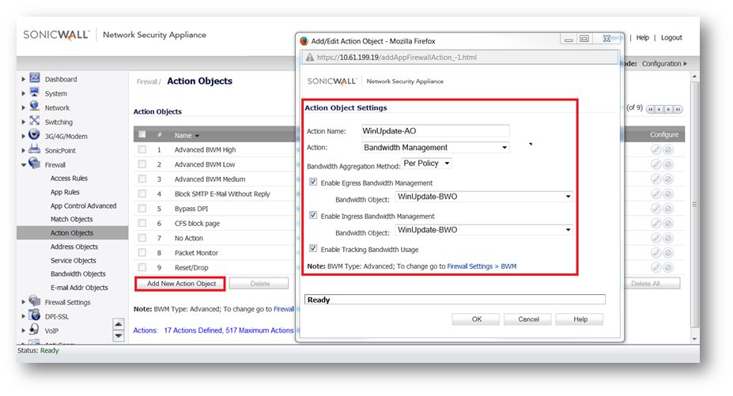Toggle Enable Tracking Bandwidth Usage checkbox
733x396 pixels.
(x=313, y=249)
